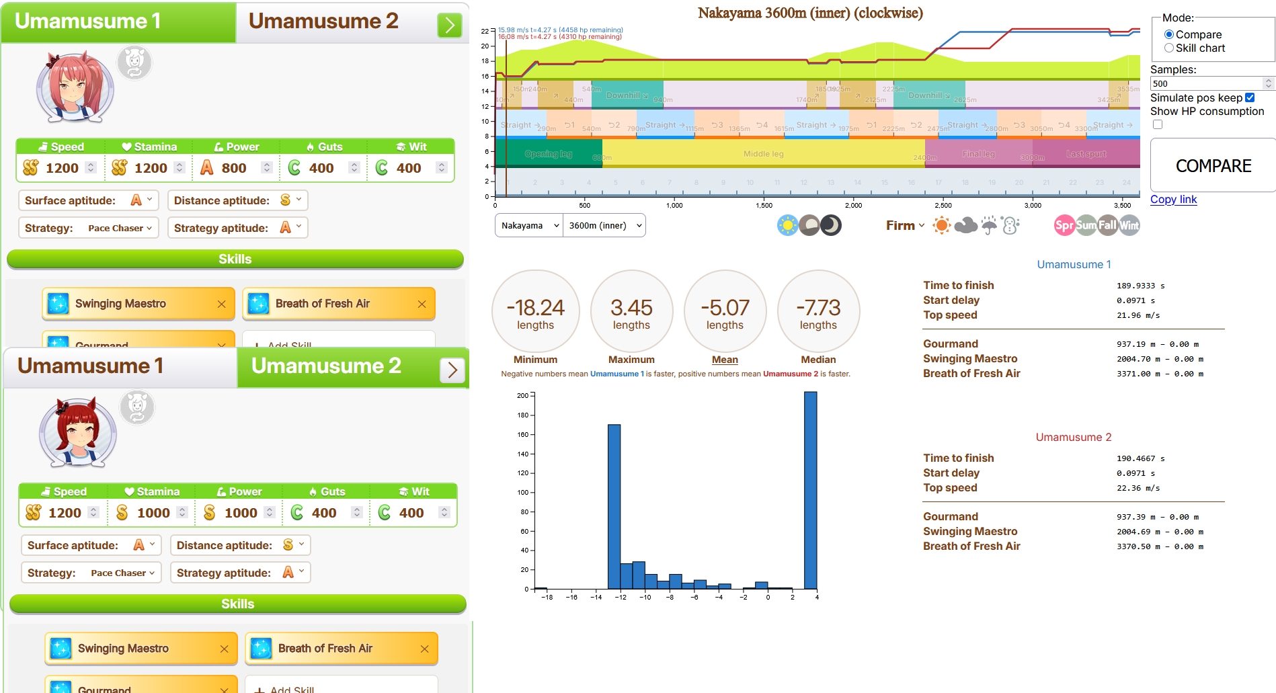Choose the cloudy weather icon
The image size is (1276, 693).
click(x=965, y=225)
